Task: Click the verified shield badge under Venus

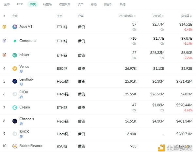Action: [21, 71]
